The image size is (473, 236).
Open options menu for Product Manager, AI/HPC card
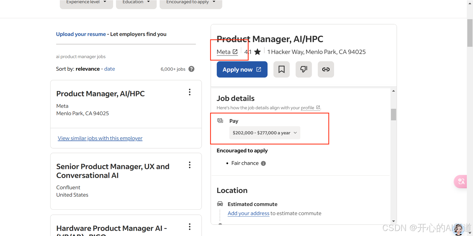click(x=190, y=92)
